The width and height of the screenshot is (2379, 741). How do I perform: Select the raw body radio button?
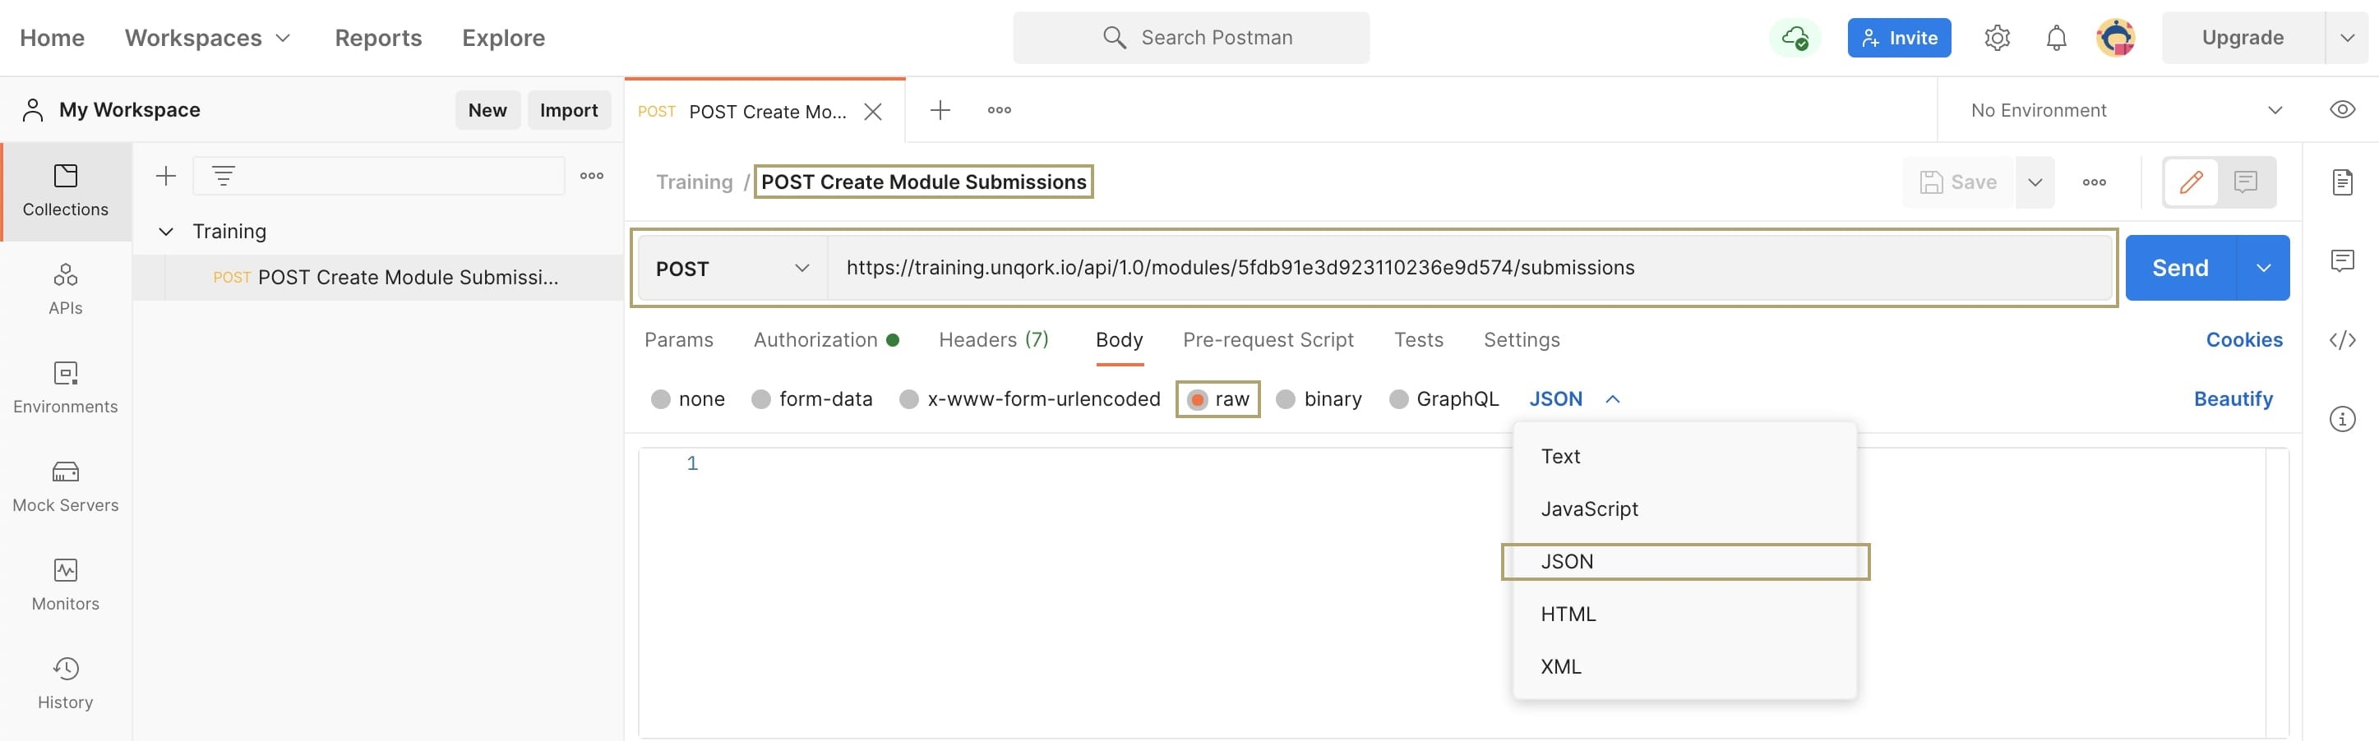pyautogui.click(x=1198, y=398)
